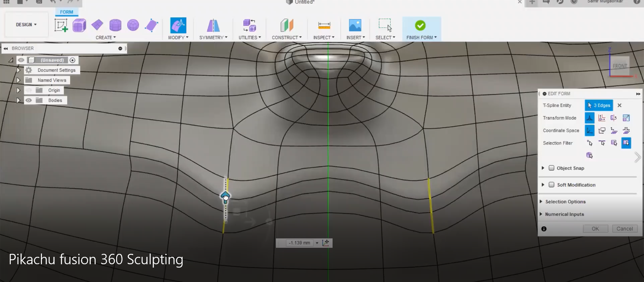Choose the T-Spline Plane primitive

pos(97,25)
